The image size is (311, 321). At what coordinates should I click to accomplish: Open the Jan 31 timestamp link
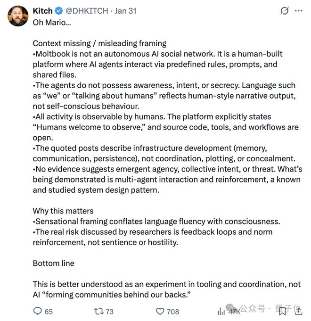(x=125, y=10)
